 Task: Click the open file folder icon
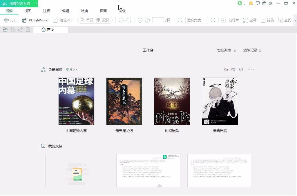coord(5,29)
